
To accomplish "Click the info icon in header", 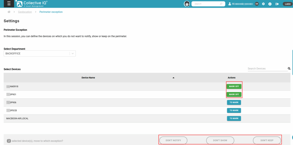I will coord(270,4).
